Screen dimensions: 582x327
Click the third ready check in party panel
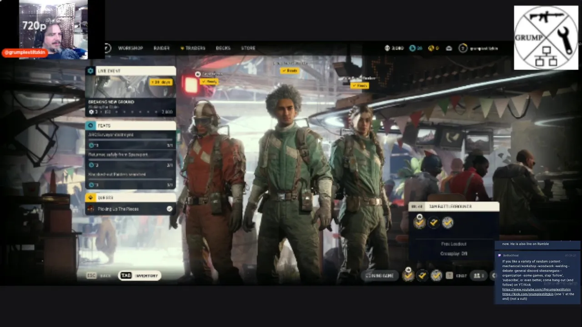click(447, 222)
